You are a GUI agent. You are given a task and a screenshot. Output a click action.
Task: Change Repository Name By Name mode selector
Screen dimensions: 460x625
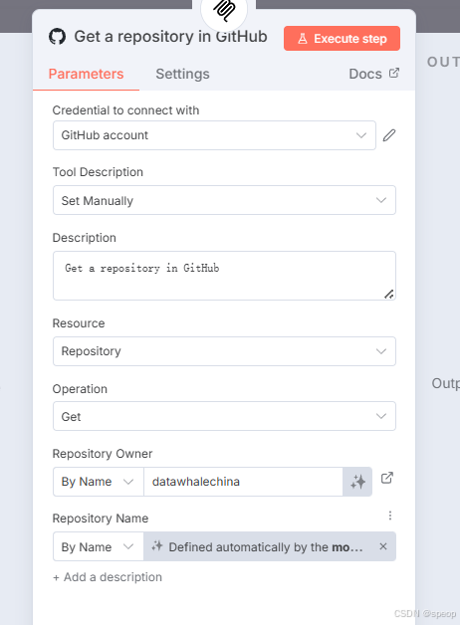[98, 546]
